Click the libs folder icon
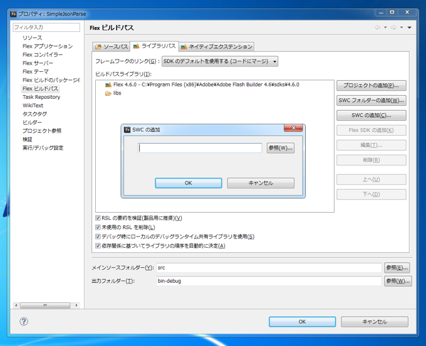This screenshot has width=426, height=346. click(108, 93)
